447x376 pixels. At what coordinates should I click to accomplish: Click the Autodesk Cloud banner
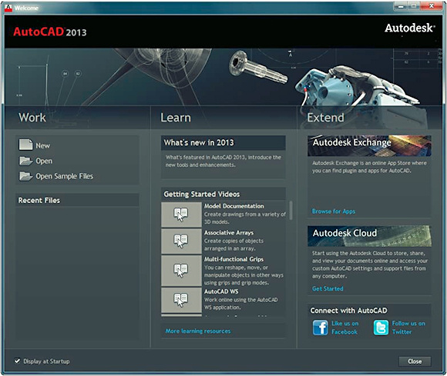[x=369, y=236]
